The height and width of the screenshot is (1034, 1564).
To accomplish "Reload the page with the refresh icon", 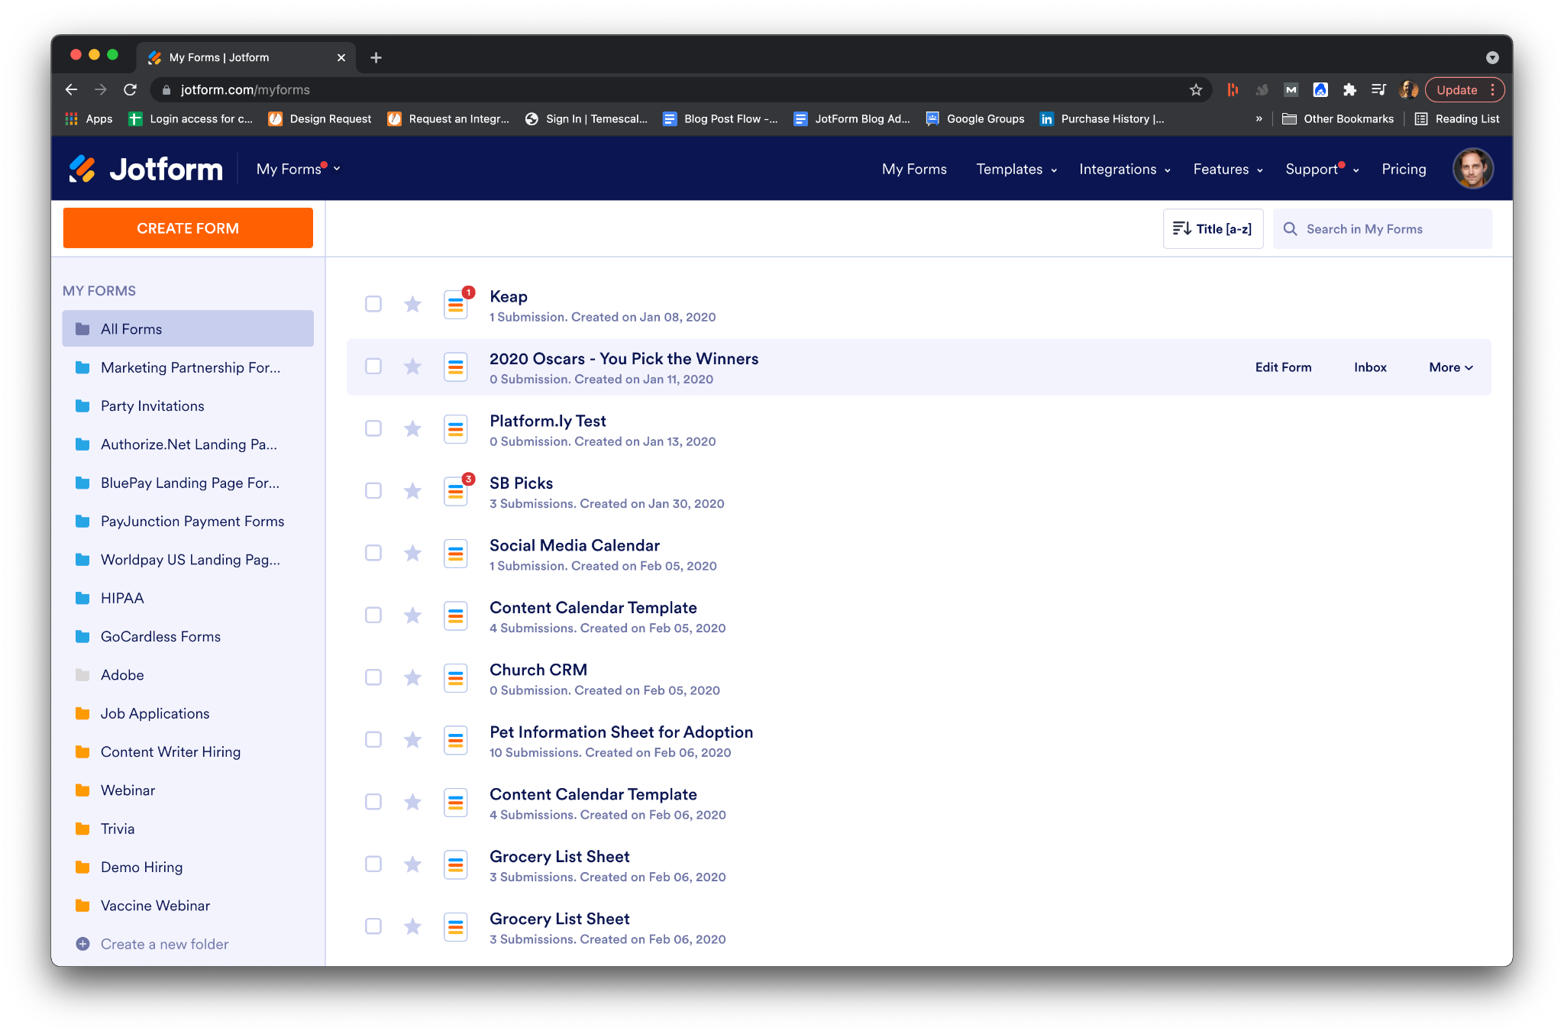I will [x=131, y=90].
